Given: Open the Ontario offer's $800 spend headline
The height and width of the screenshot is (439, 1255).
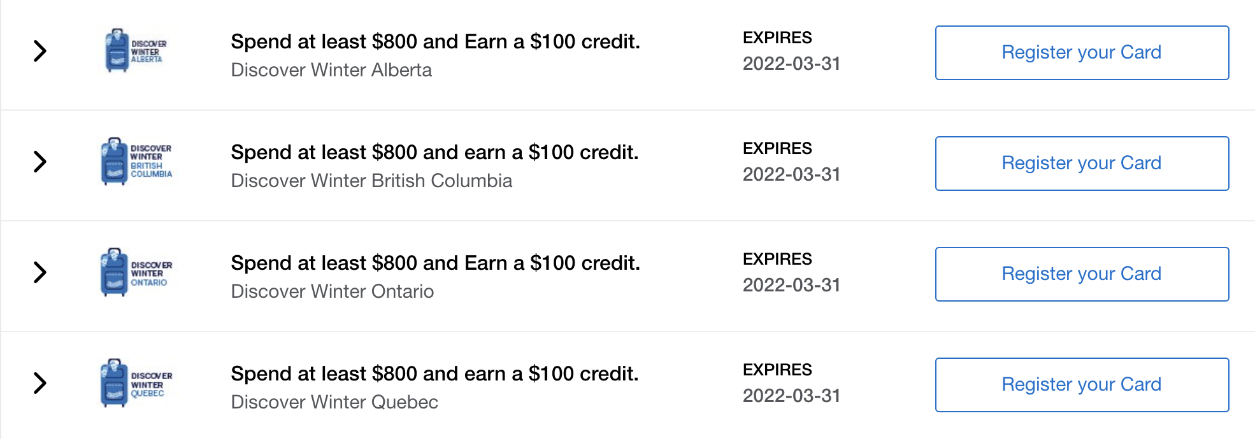Looking at the screenshot, I should [435, 263].
